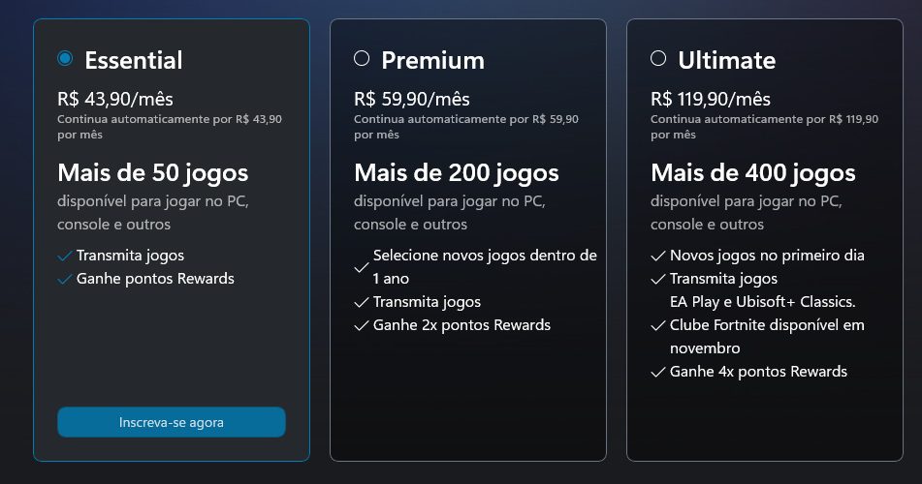This screenshot has height=484, width=922.
Task: Click checkmark beside Novos jogos no primeiro dia
Action: [x=658, y=257]
